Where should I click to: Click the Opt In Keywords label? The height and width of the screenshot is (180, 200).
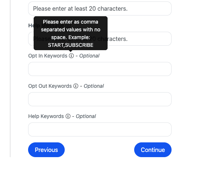coord(48,56)
